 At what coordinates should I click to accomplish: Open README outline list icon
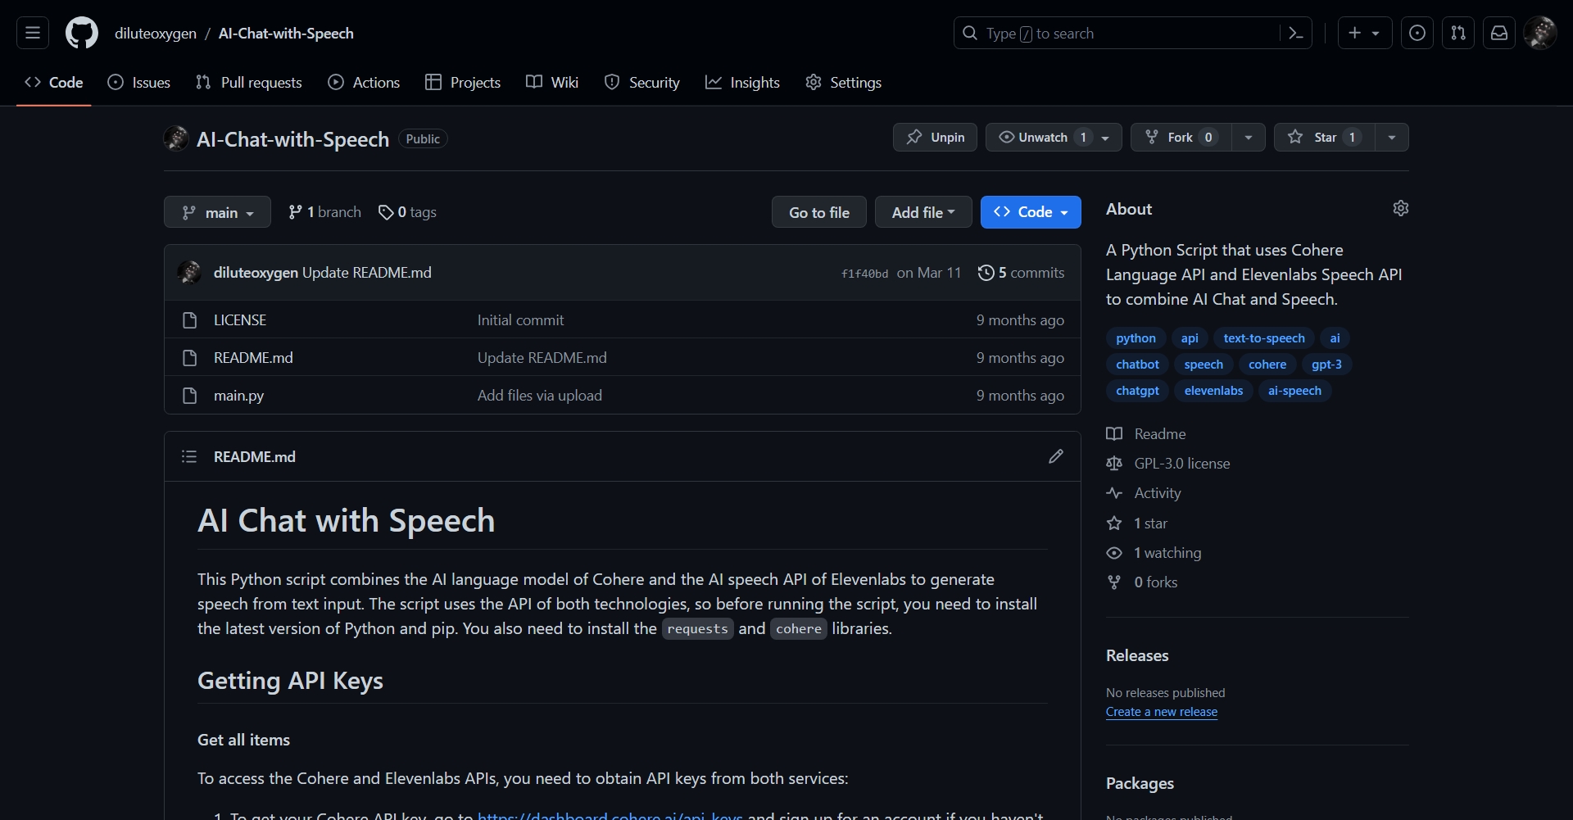(x=189, y=456)
